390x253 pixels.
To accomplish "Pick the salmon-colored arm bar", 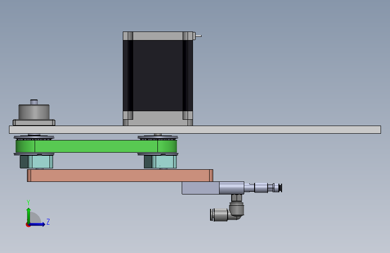I will 120,176.
